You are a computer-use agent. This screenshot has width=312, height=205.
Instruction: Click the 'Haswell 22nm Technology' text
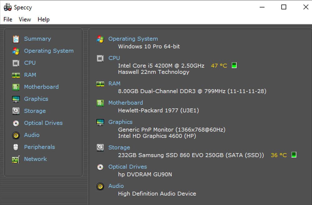click(154, 72)
